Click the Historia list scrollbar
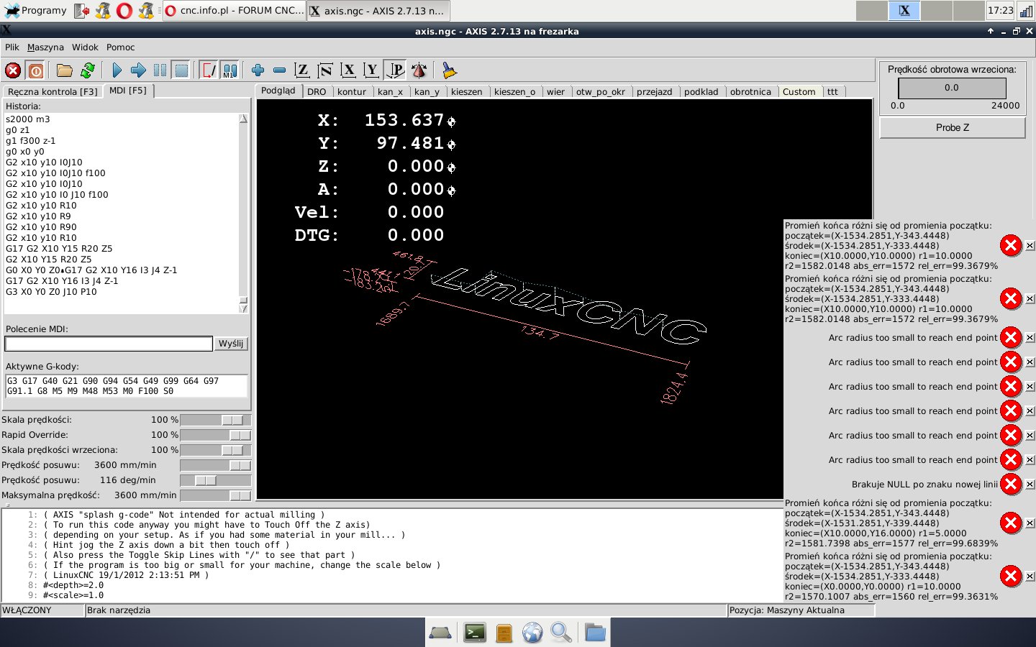The height and width of the screenshot is (647, 1036). click(243, 213)
